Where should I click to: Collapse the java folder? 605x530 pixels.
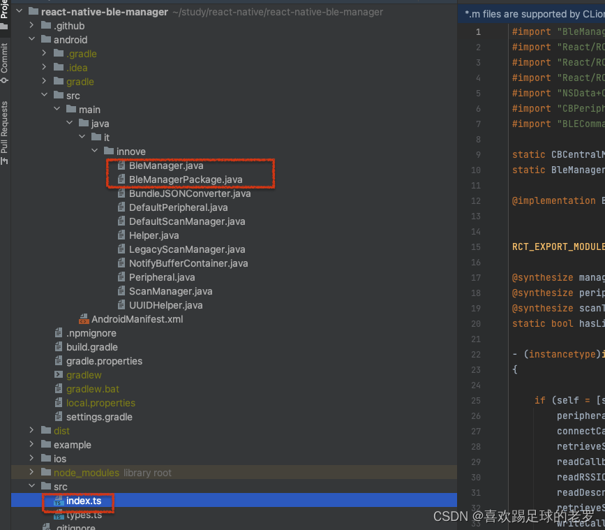[70, 123]
